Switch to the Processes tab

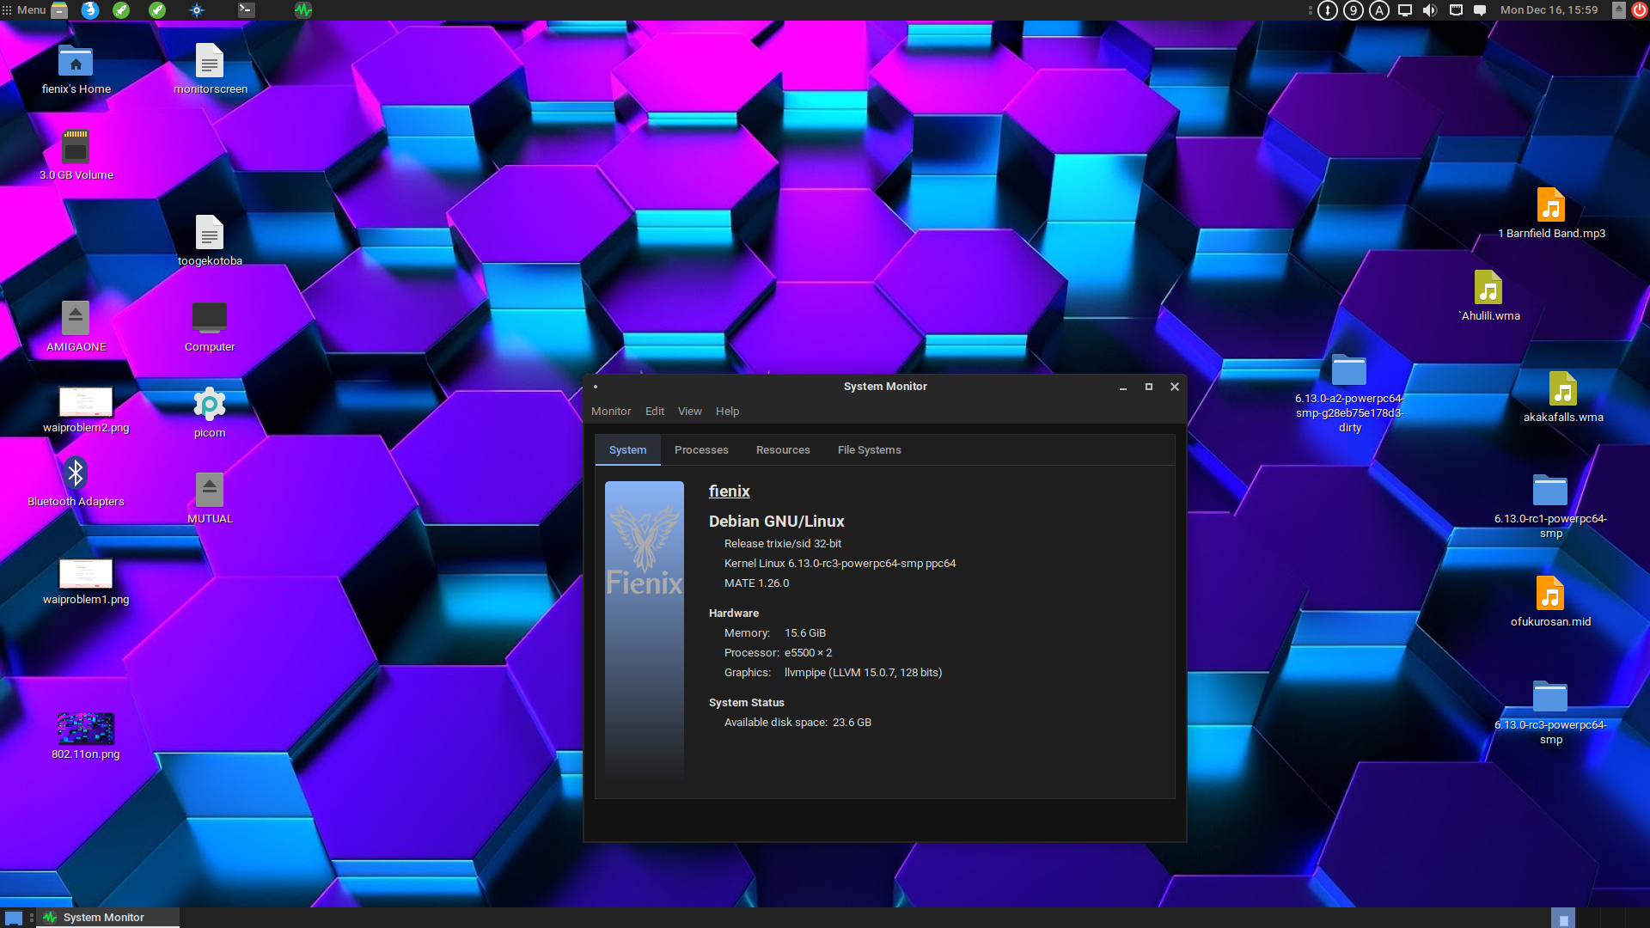[x=701, y=450]
